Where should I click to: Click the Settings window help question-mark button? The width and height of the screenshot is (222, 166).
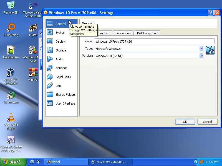point(211,12)
